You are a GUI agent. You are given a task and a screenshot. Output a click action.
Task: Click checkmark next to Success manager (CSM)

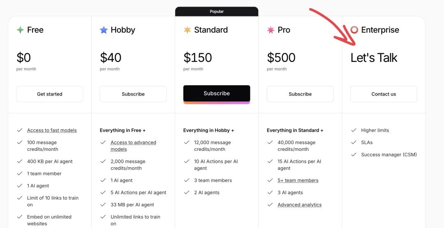coord(354,155)
